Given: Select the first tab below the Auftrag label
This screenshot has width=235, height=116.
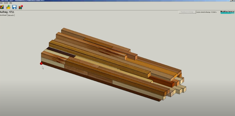Looking at the screenshot, I should click(x=3, y=15).
